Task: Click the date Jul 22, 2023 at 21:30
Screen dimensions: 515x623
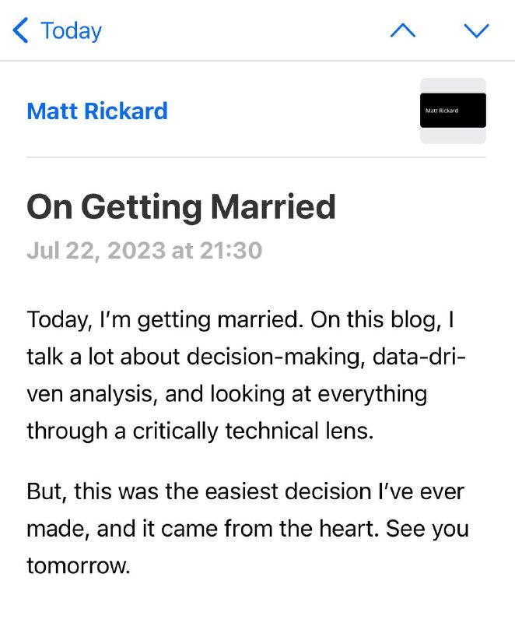Action: [x=145, y=250]
